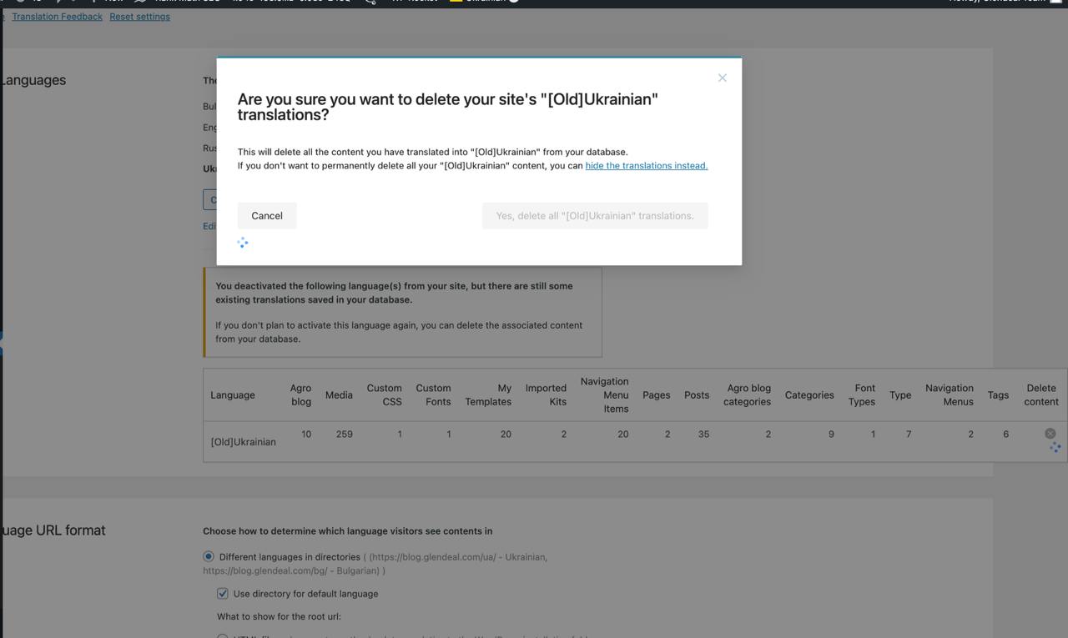Click the Type count '7' cell

coord(909,434)
